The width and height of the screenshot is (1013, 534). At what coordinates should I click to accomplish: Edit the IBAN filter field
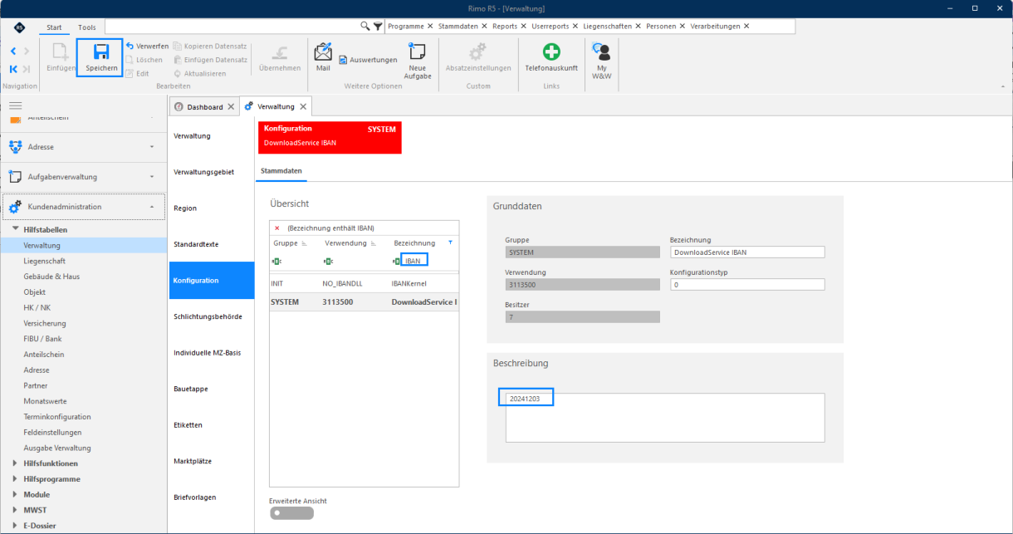[x=414, y=261]
